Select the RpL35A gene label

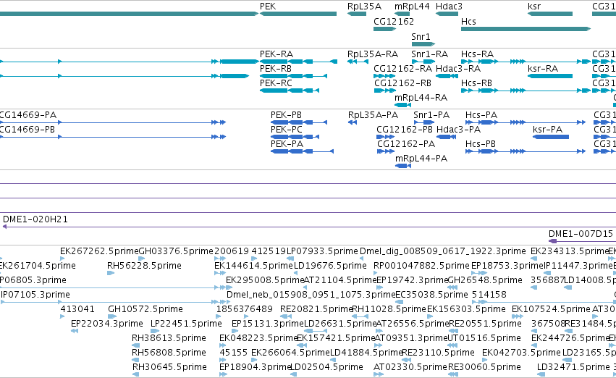coord(364,7)
